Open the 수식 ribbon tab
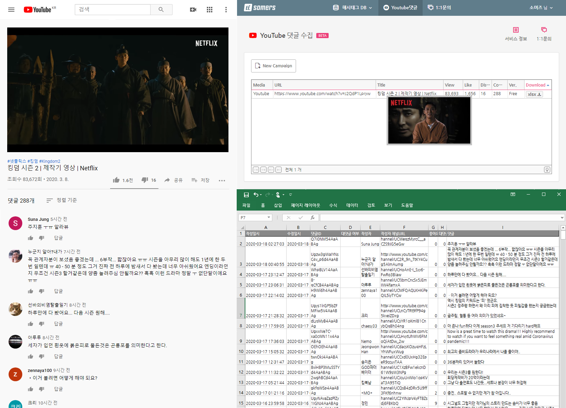The height and width of the screenshot is (408, 566). (x=333, y=205)
